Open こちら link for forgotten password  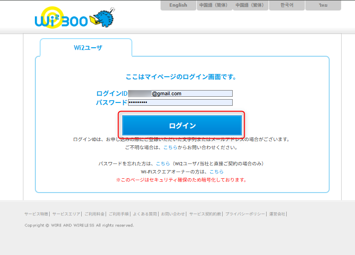[x=163, y=163]
